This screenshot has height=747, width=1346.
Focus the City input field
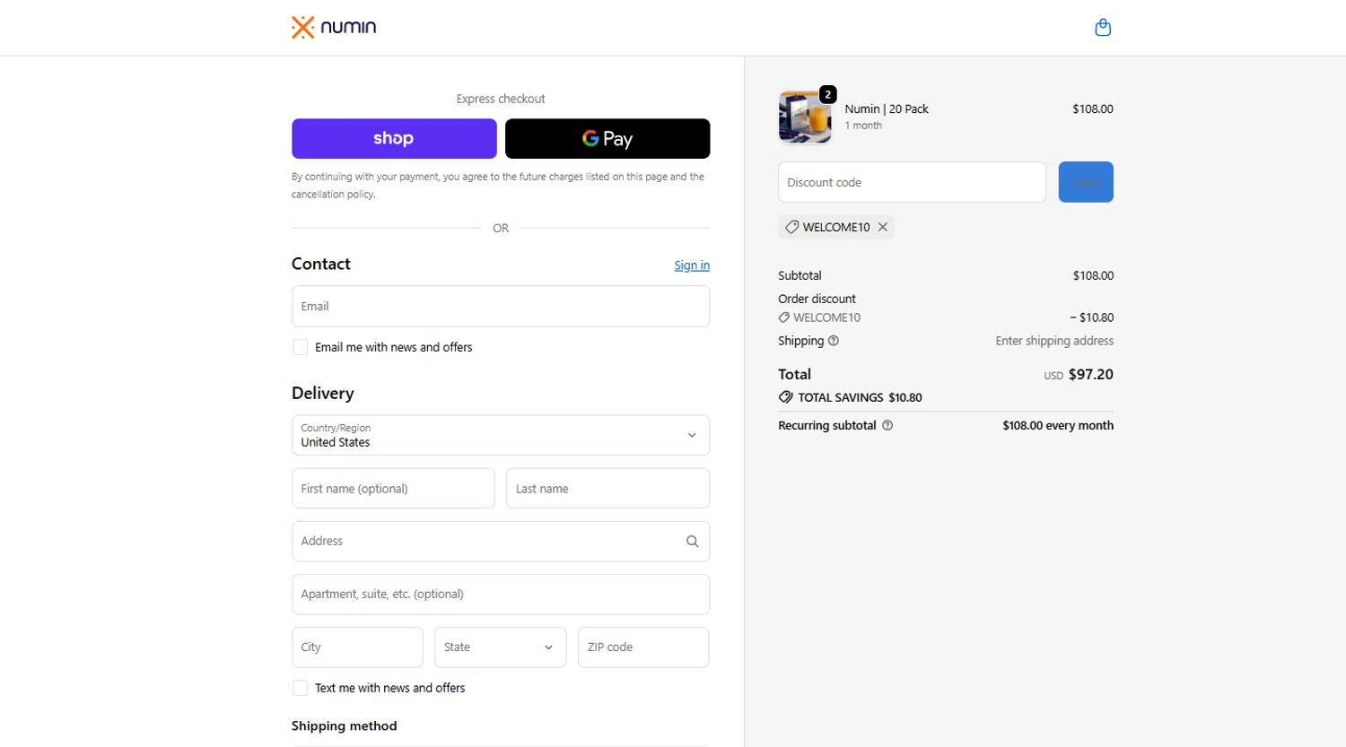357,647
